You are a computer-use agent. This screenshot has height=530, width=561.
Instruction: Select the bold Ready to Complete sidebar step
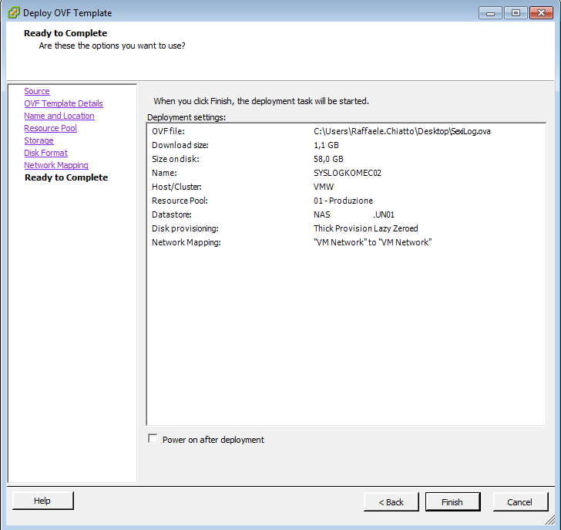coord(66,177)
